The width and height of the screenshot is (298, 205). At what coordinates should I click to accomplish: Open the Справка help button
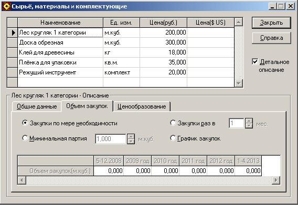tap(271, 38)
